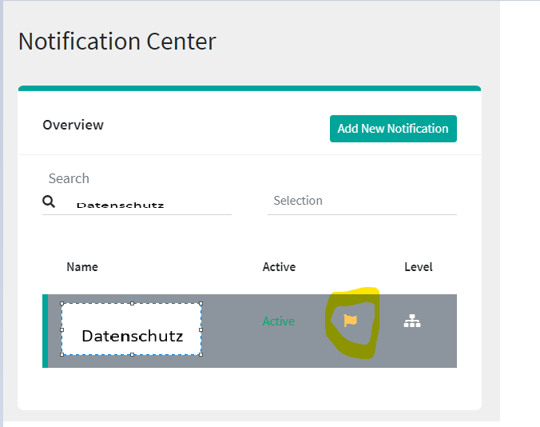
Task: Sort by the Name column header
Action: point(82,267)
